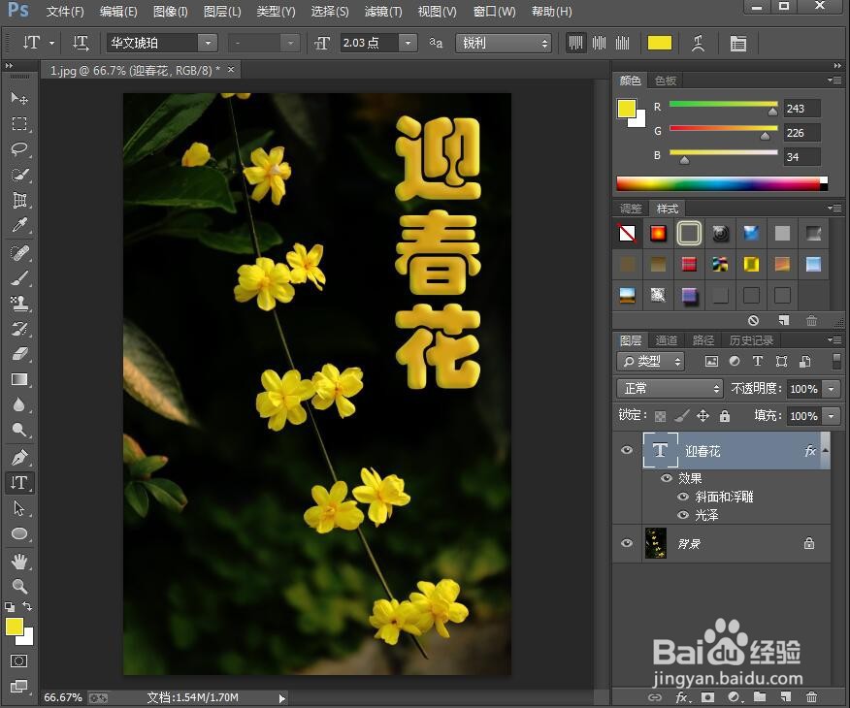This screenshot has height=708, width=850.
Task: Select the Hand tool
Action: [x=19, y=562]
